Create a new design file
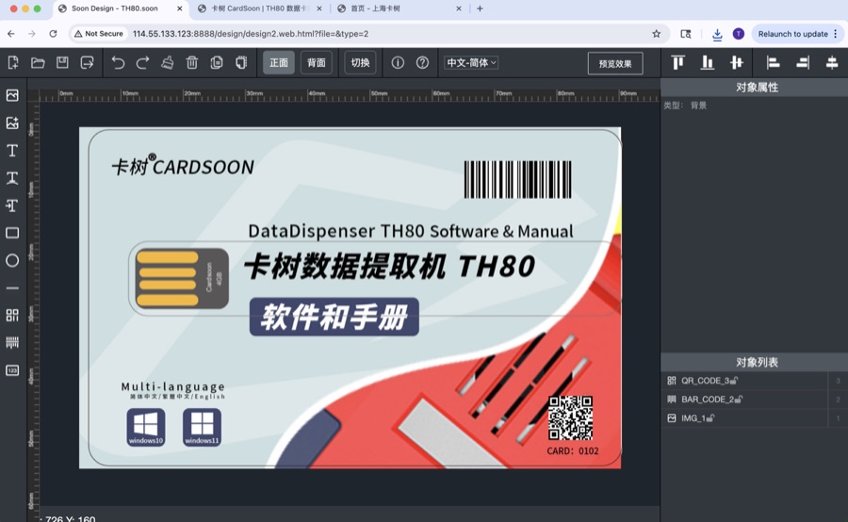This screenshot has height=522, width=848. coord(13,63)
